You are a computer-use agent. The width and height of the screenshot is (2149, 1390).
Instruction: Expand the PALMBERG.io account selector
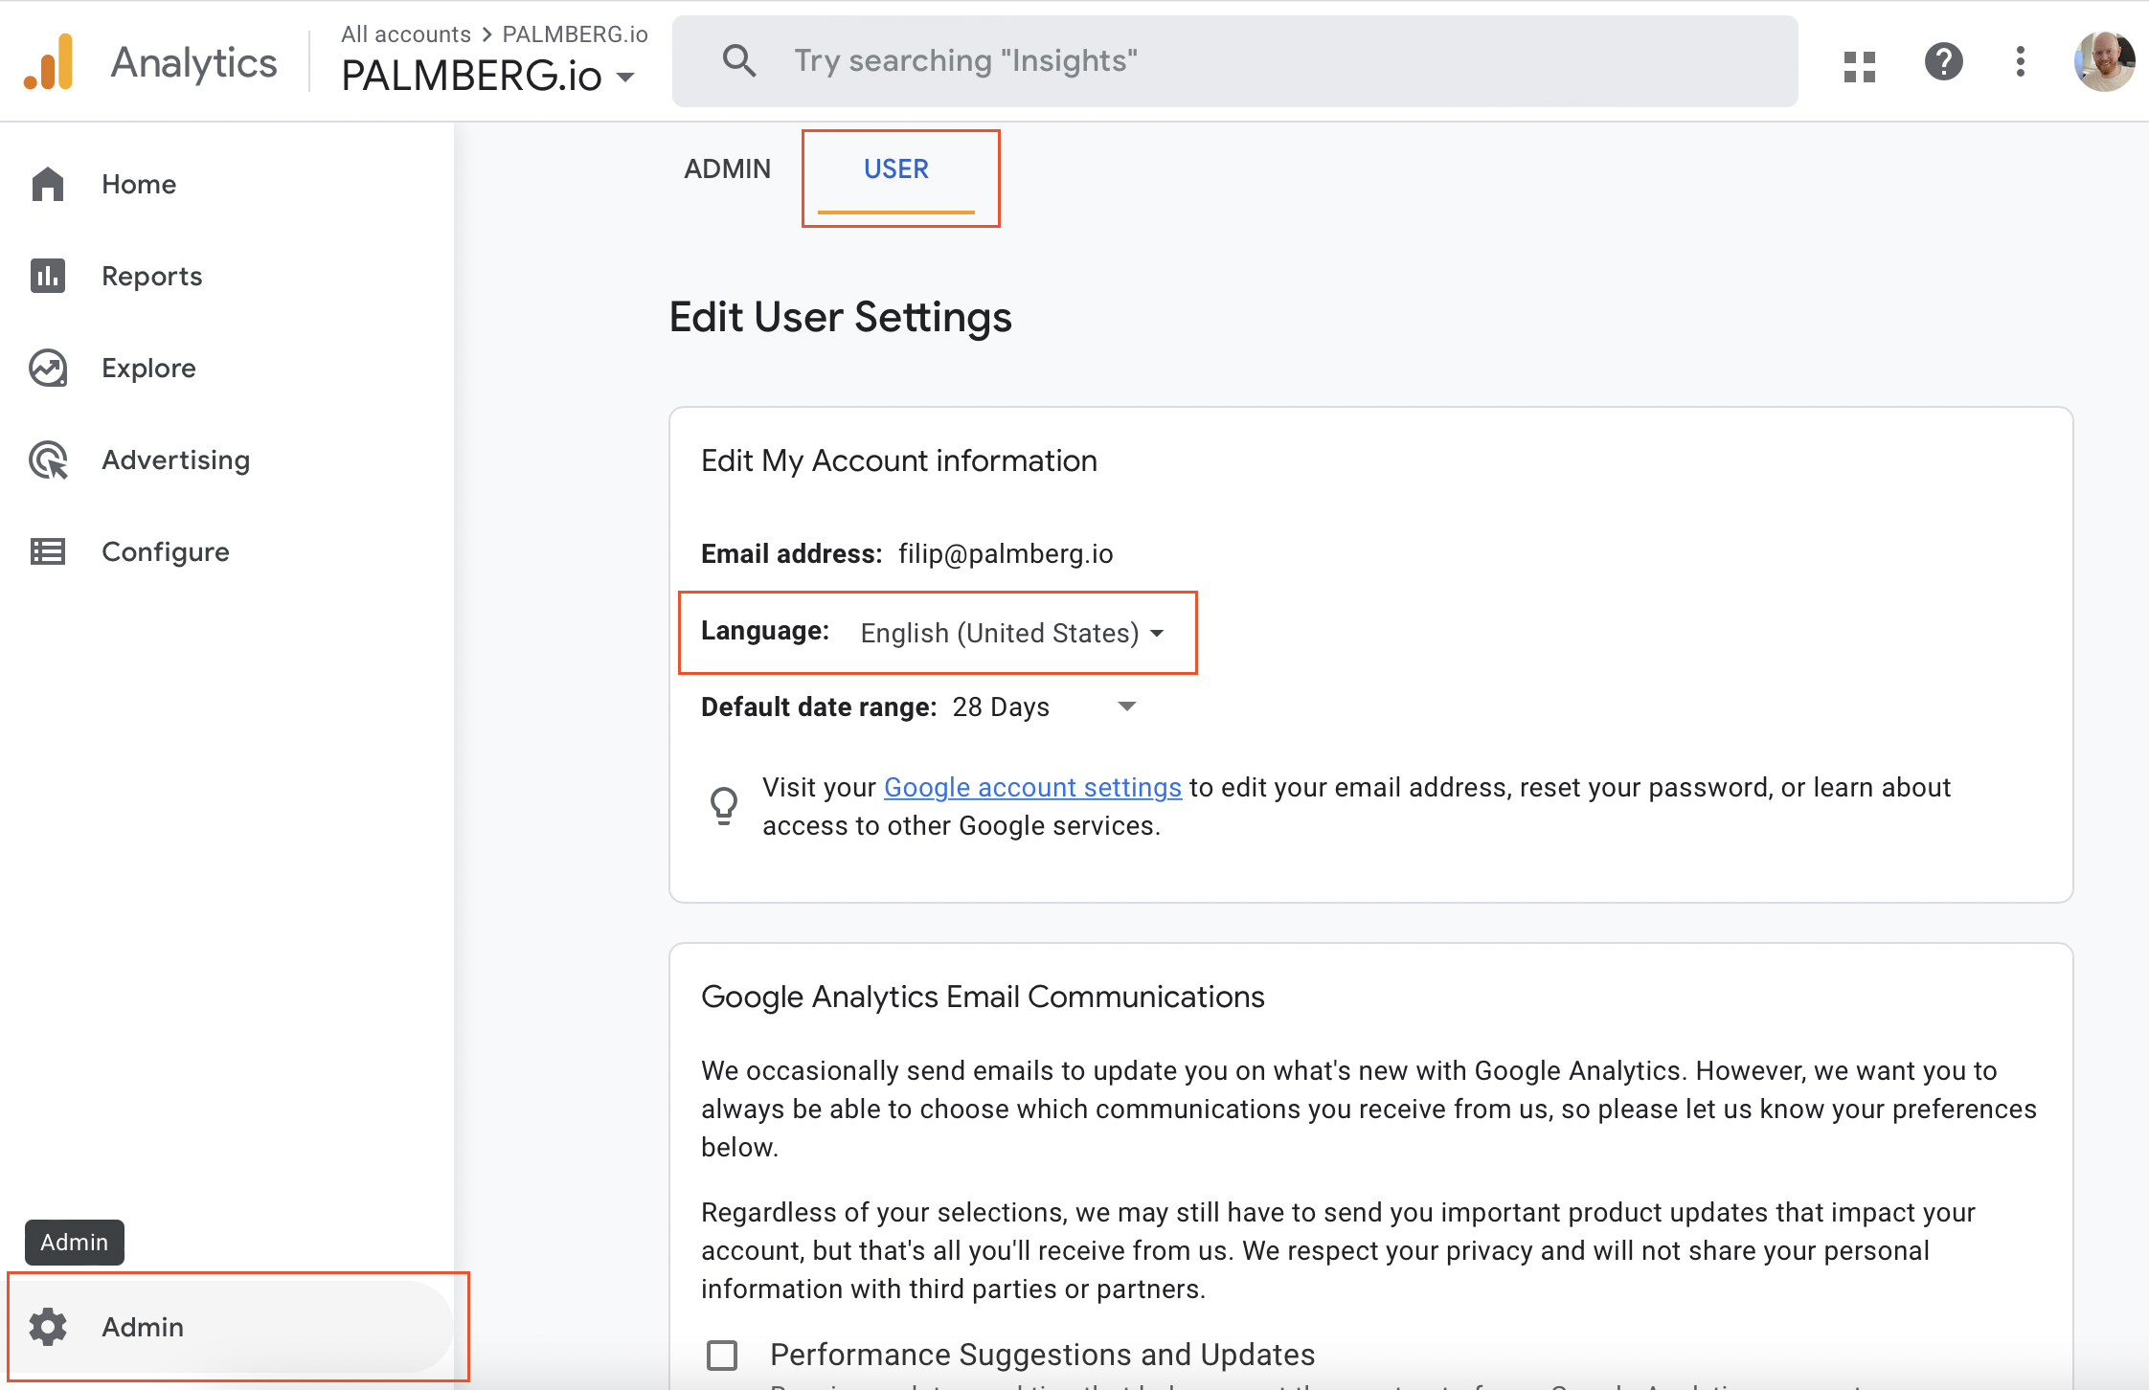click(488, 76)
